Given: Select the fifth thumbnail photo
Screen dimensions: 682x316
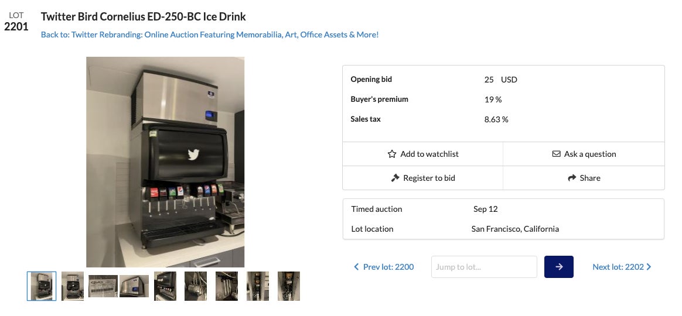Looking at the screenshot, I should [x=165, y=286].
